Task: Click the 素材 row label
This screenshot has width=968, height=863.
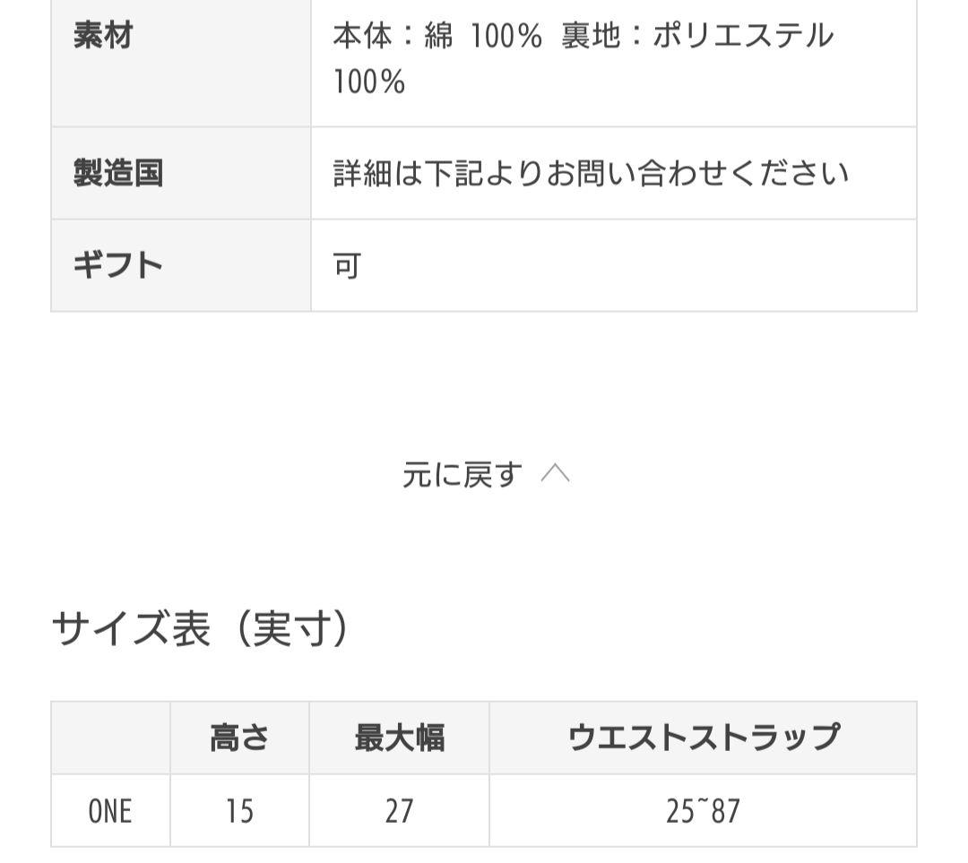Action: (103, 37)
